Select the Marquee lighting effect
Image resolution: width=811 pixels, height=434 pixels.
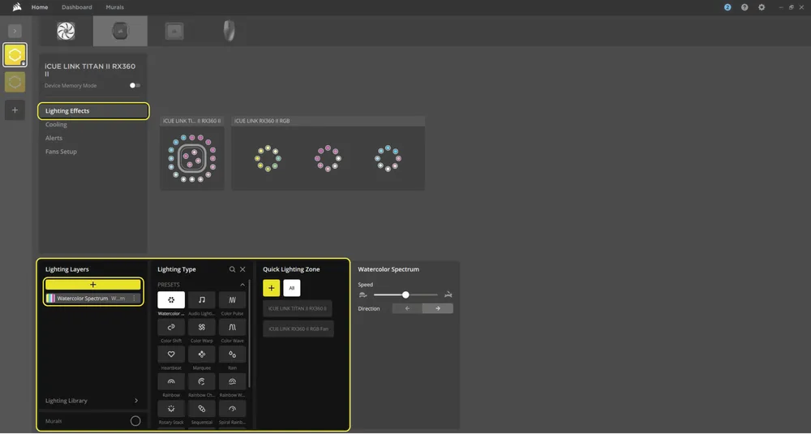click(x=202, y=355)
